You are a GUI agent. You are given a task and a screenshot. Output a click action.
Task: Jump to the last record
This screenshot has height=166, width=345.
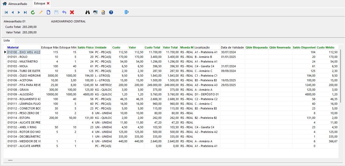click(x=25, y=12)
